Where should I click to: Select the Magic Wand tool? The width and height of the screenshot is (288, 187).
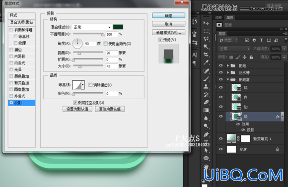point(206,47)
